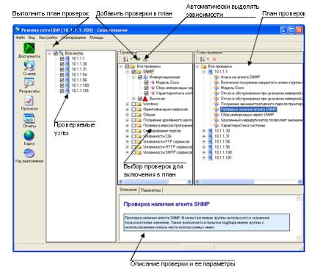Click the red triangle Высокая severity icon
Viewport: 312px width, 270px height.
145,99
